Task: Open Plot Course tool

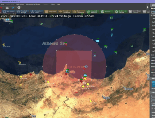Action: click(9, 12)
